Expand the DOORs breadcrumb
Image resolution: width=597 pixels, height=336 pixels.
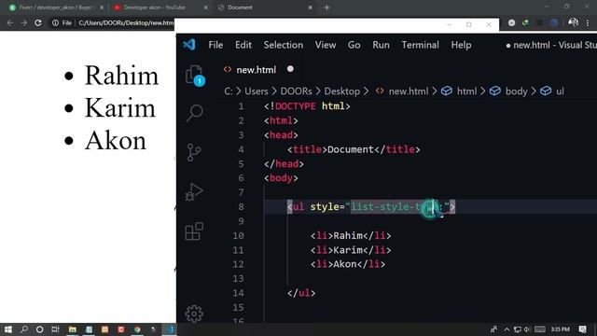point(296,91)
